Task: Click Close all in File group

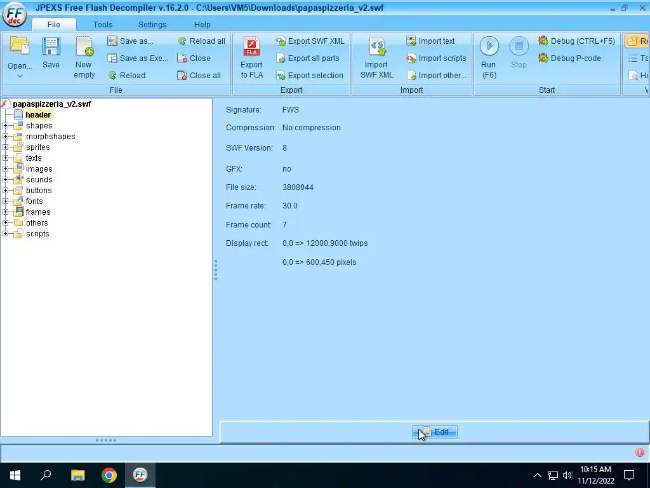Action: click(x=199, y=75)
